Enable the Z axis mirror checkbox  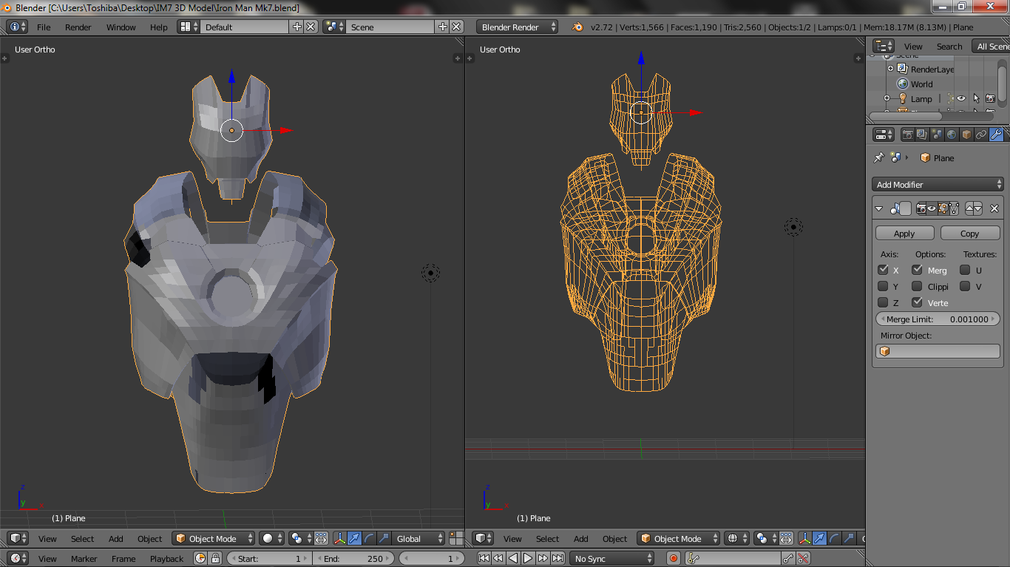tap(883, 302)
